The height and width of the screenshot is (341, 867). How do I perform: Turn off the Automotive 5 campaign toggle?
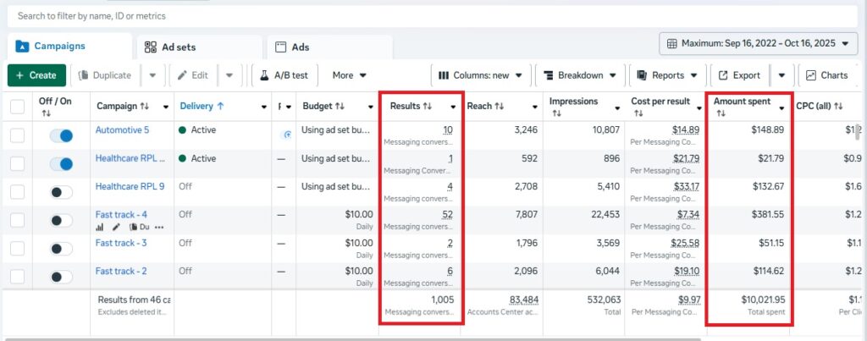click(61, 135)
